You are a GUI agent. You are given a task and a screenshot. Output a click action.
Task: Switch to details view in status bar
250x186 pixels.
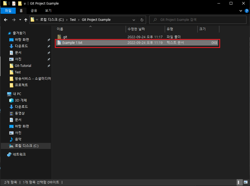pyautogui.click(x=239, y=182)
